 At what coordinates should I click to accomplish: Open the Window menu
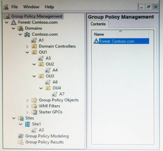[x=31, y=7]
